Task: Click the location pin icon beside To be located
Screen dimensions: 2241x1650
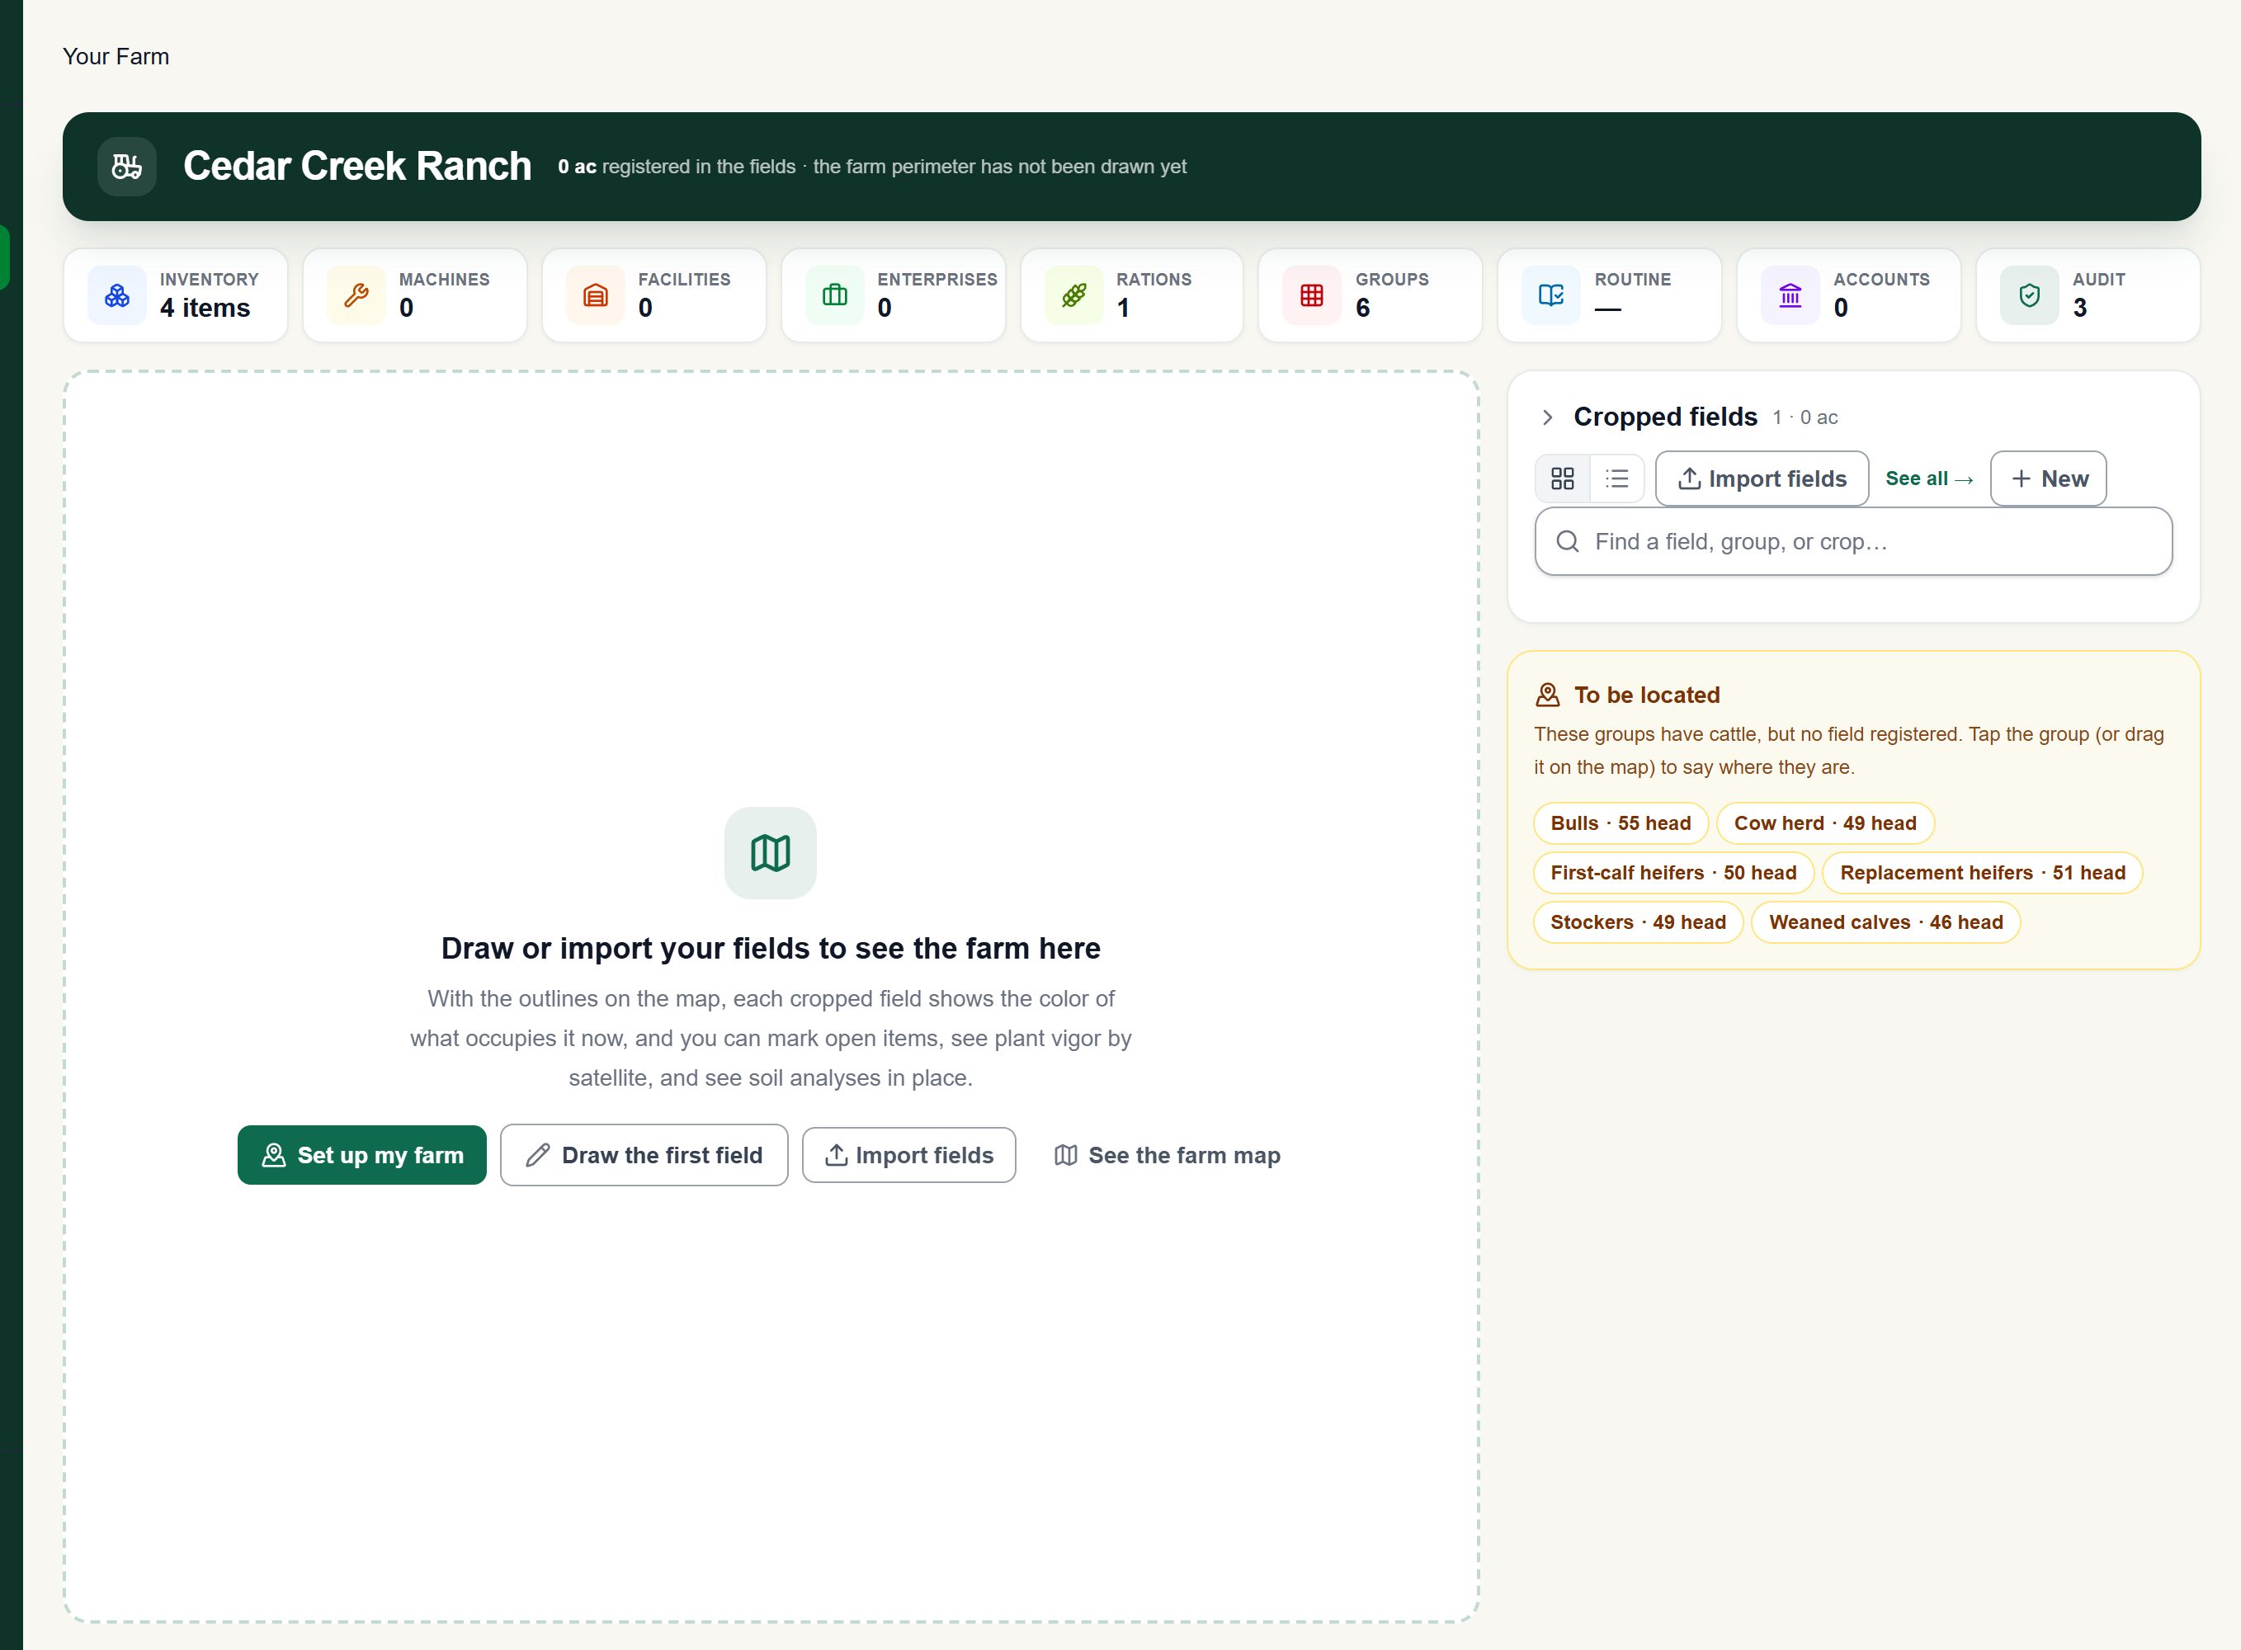Action: (x=1548, y=695)
